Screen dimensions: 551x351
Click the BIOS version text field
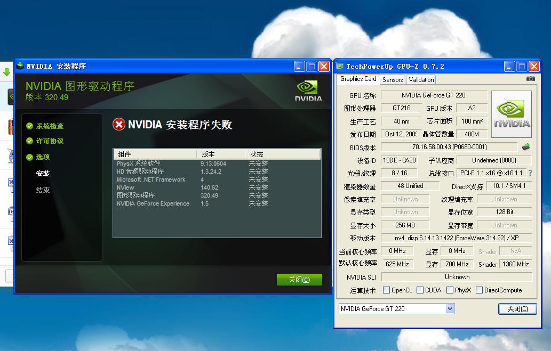(449, 147)
